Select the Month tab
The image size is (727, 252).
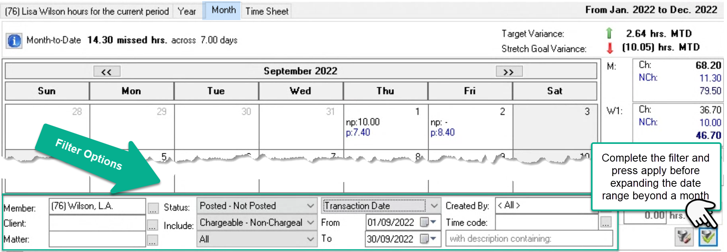[224, 10]
